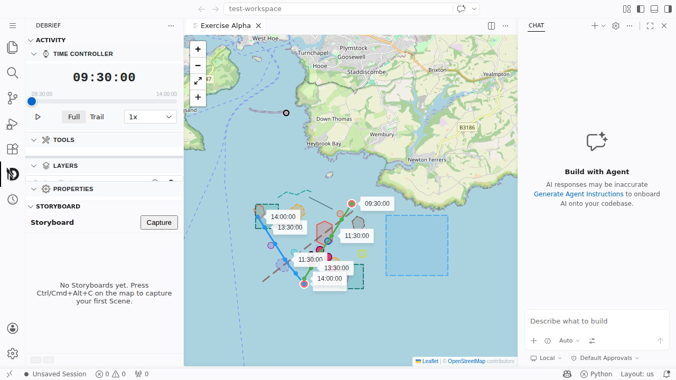Collapse the Time Controller section
Screen dimensions: 676x380
pyautogui.click(x=34, y=54)
